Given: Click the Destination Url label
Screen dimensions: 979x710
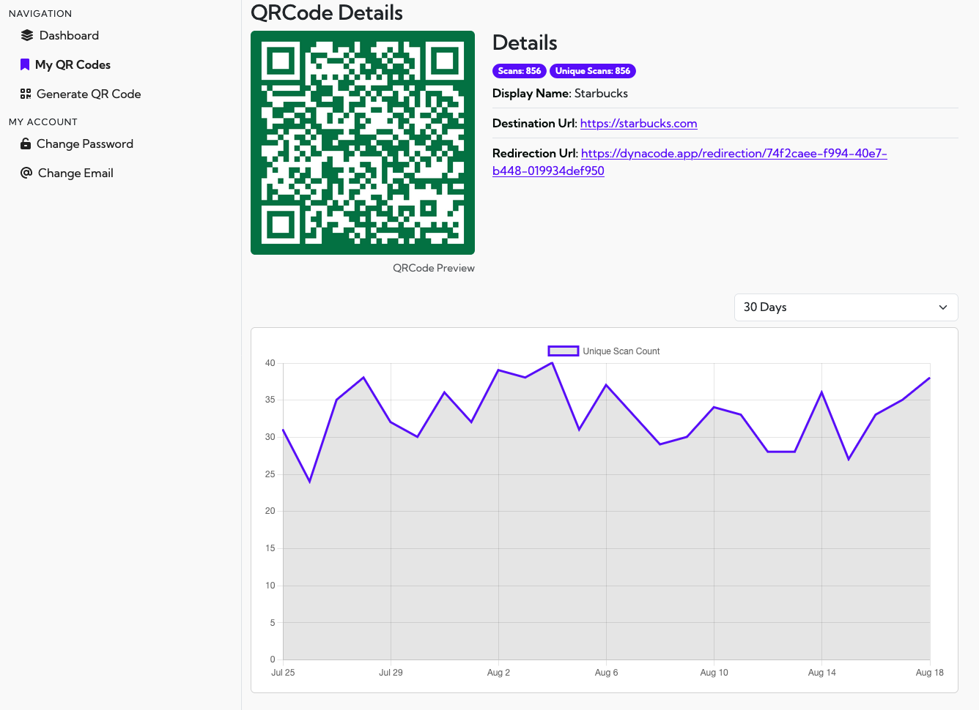Looking at the screenshot, I should 535,123.
